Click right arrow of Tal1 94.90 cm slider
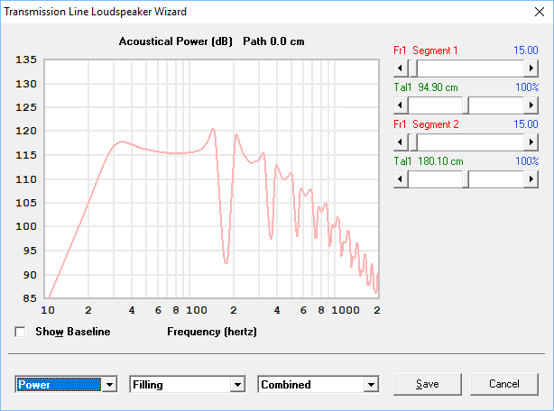 tap(531, 105)
